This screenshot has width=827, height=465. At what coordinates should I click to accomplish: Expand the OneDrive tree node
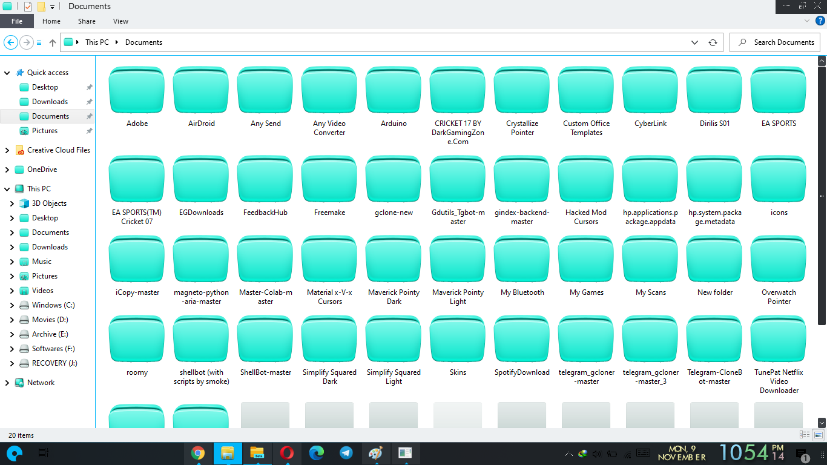[x=6, y=169]
